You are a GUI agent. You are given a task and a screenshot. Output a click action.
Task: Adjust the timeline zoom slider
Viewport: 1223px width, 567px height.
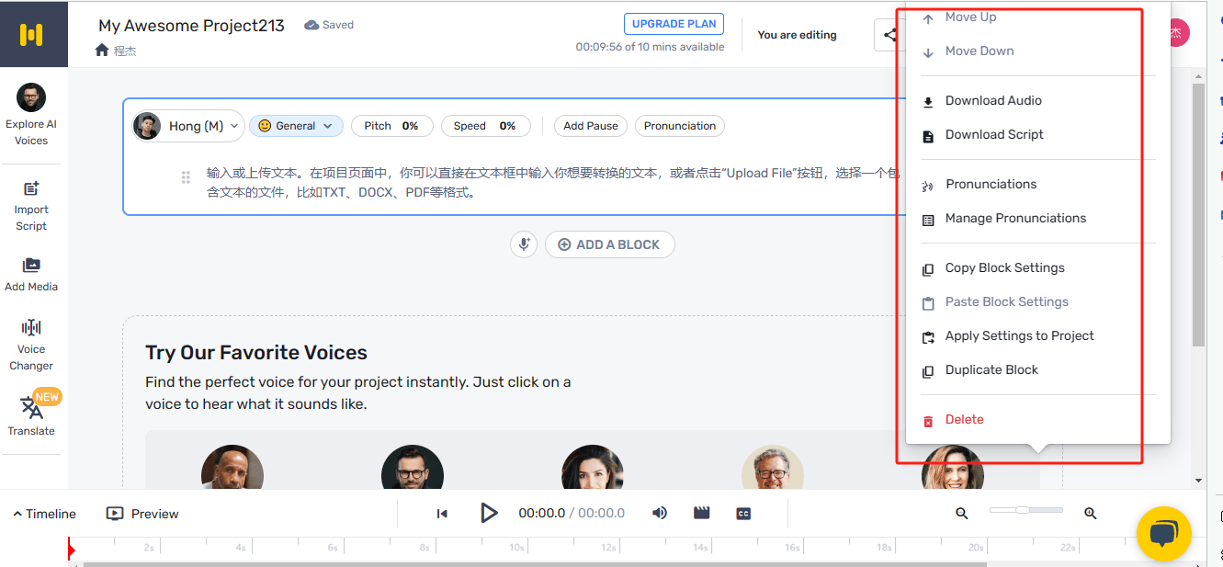1023,510
